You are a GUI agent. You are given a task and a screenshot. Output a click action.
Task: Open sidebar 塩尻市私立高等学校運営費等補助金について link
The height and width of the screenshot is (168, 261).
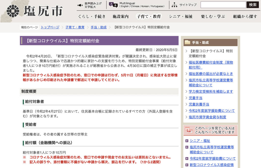(x=211, y=82)
